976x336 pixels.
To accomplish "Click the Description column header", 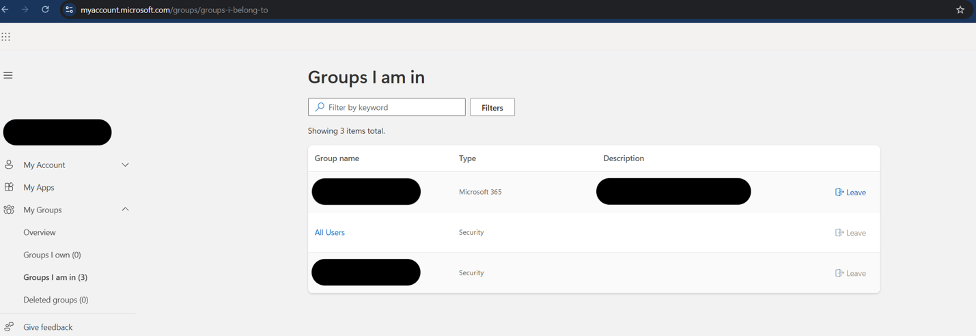I will coord(624,158).
